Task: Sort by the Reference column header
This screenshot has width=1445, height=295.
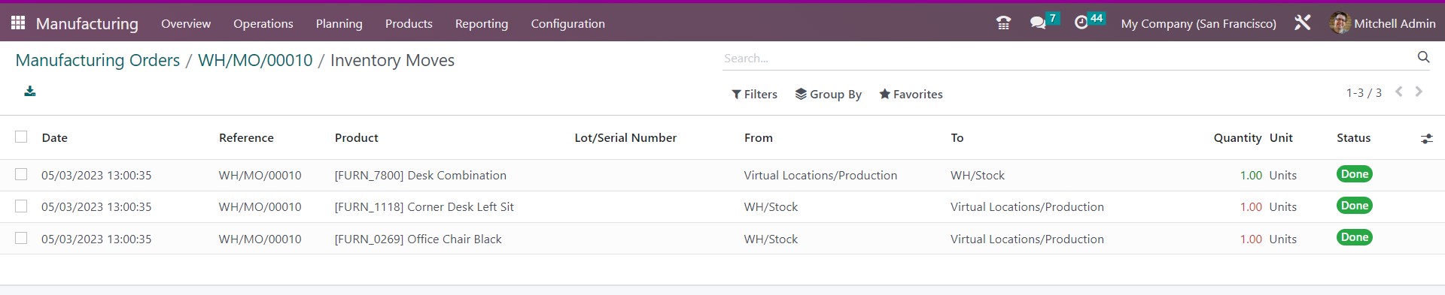Action: pyautogui.click(x=246, y=138)
